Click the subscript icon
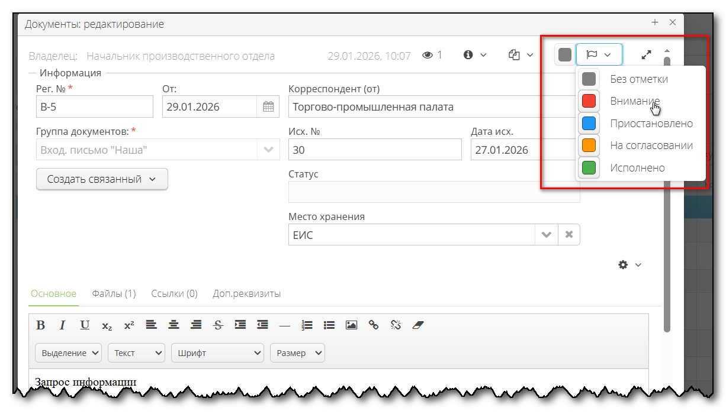 click(x=107, y=325)
